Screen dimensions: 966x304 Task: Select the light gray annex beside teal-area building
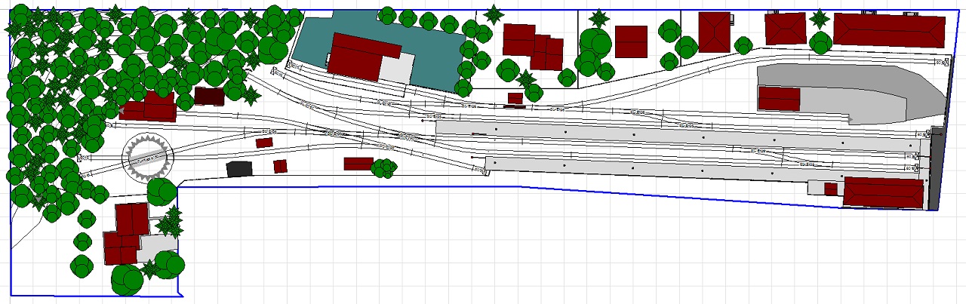[x=397, y=69]
